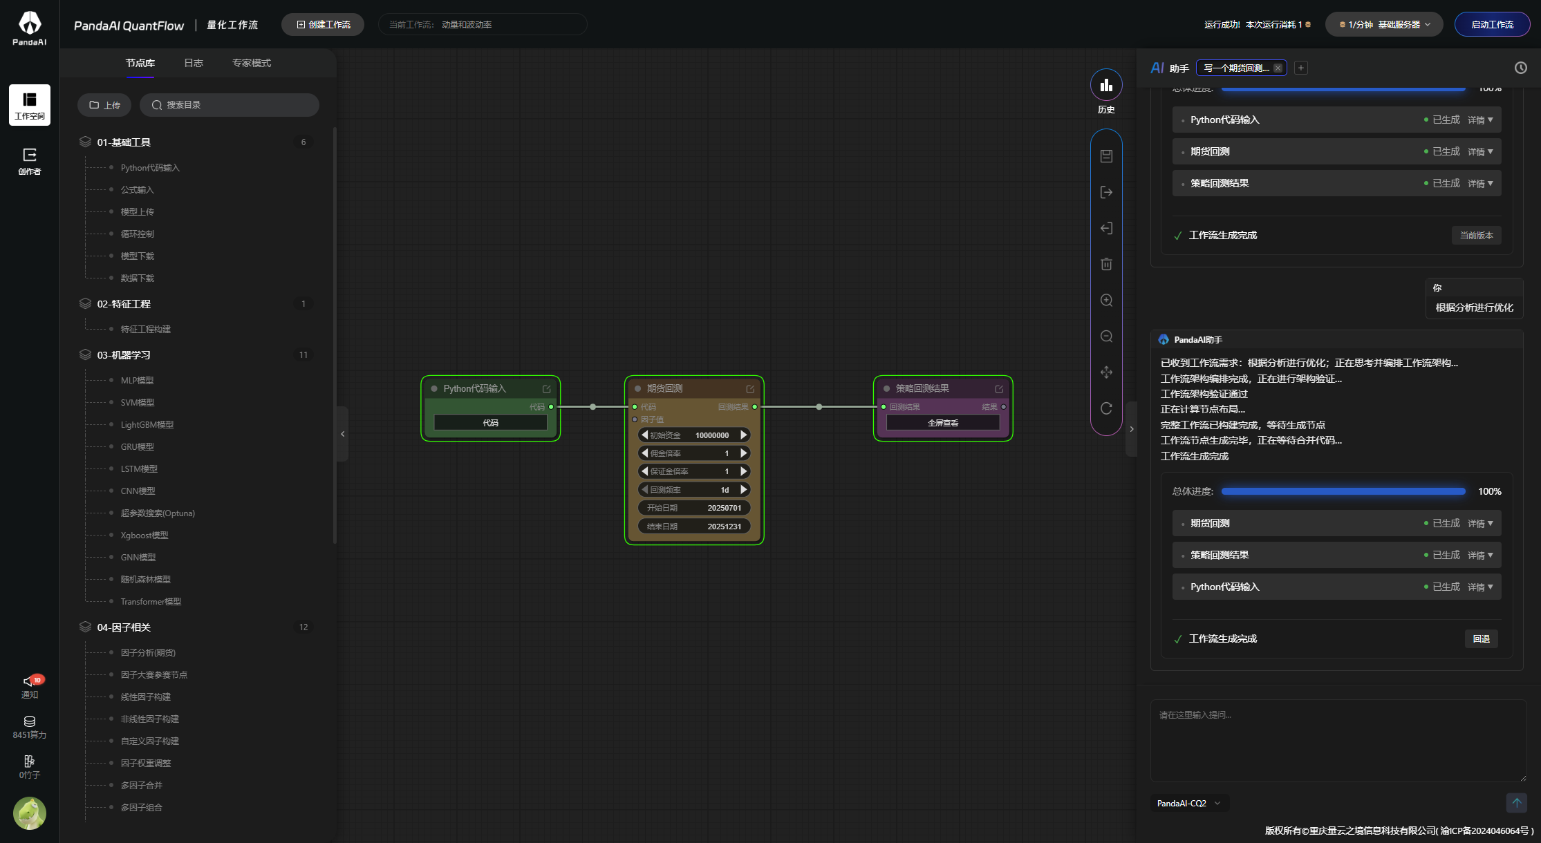This screenshot has width=1541, height=843.
Task: Open the 期货回测 node edit icon
Action: click(750, 389)
